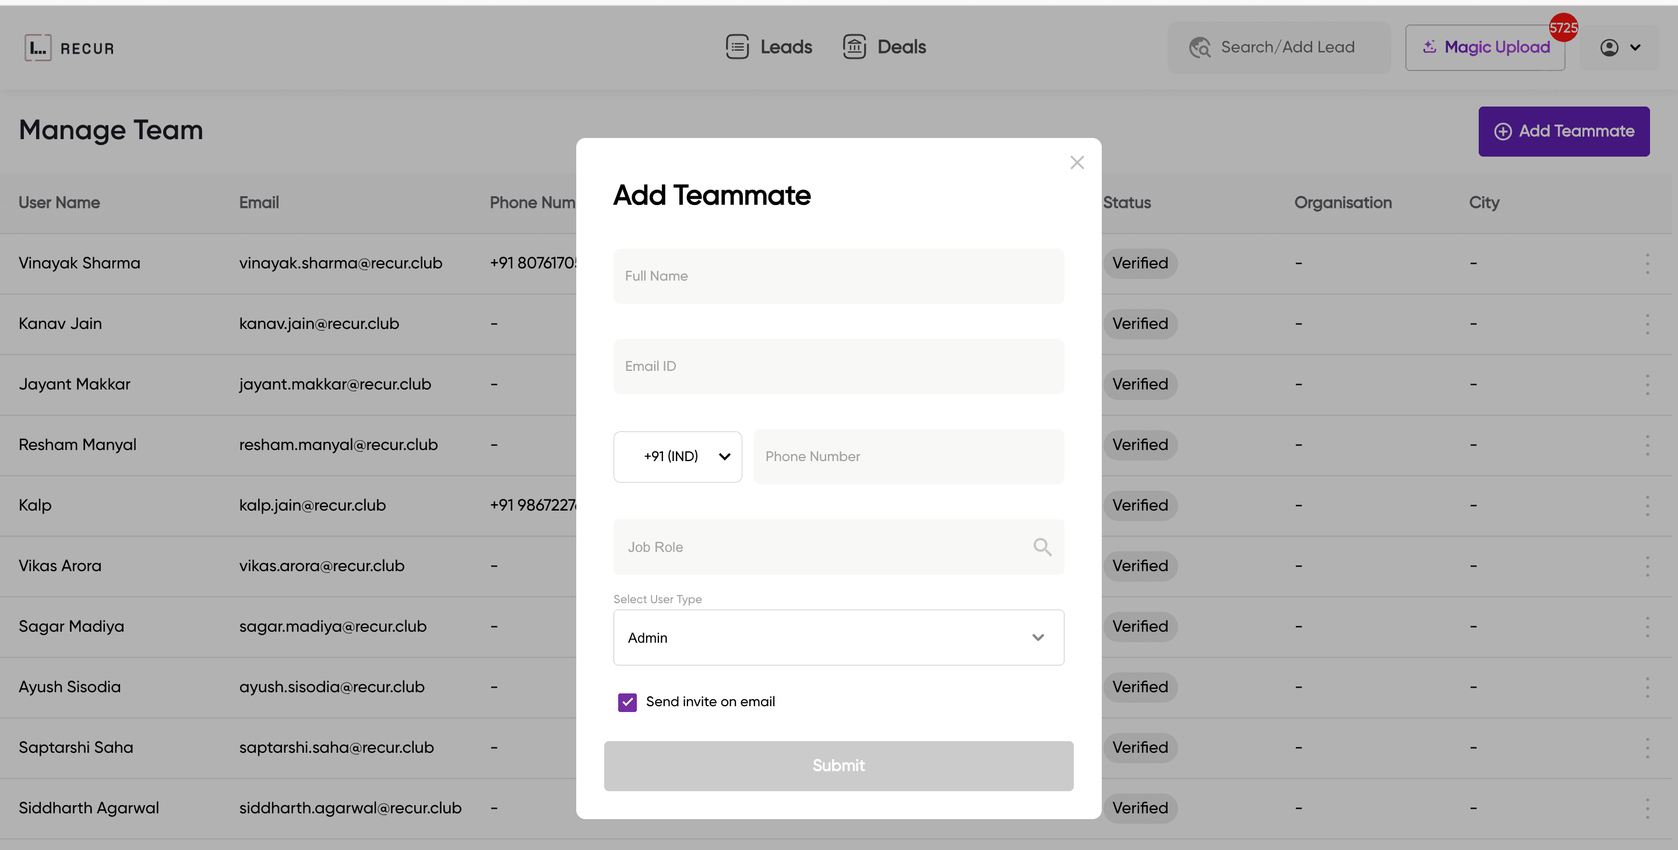Open the Admin user type dropdown
The width and height of the screenshot is (1678, 850).
[838, 637]
